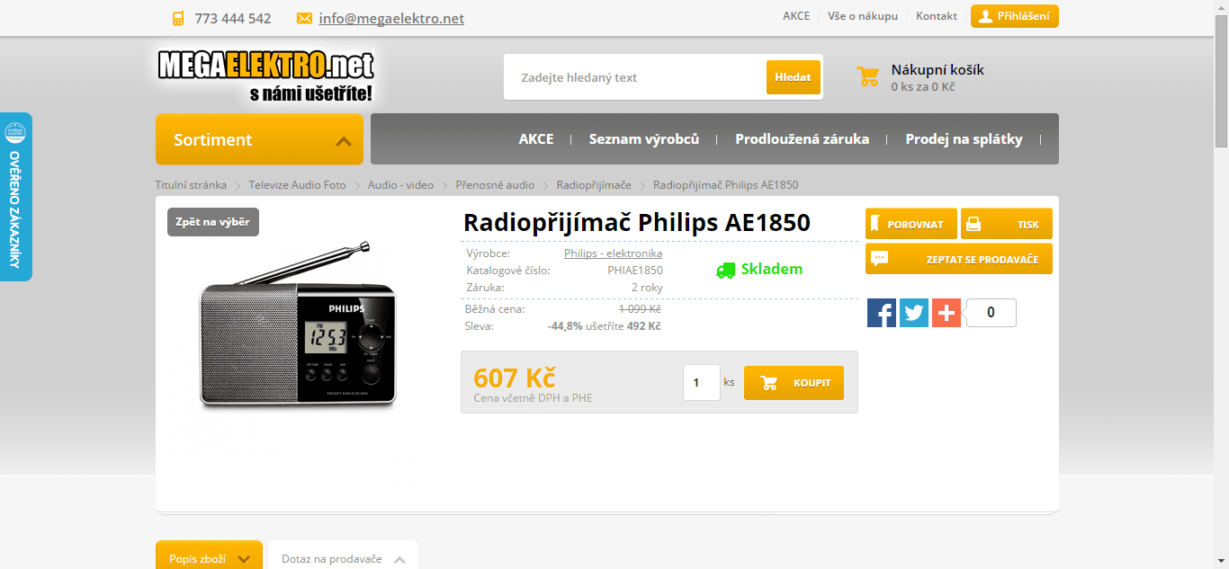This screenshot has width=1229, height=569.
Task: Click the Nákupní košík cart text
Action: click(x=937, y=69)
